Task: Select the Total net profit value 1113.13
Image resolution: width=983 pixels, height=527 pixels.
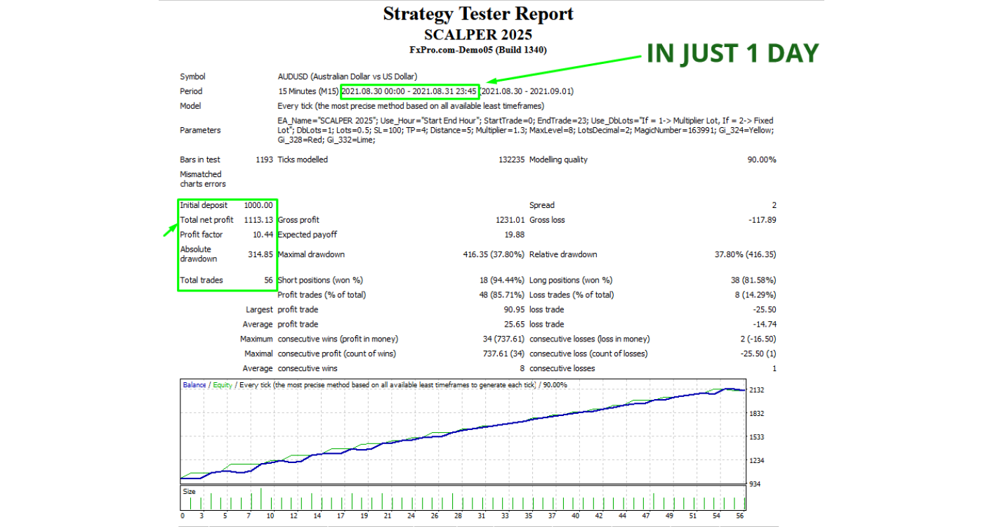Action: (258, 220)
